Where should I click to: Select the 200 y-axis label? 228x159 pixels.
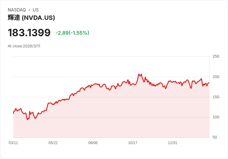[x=216, y=77]
